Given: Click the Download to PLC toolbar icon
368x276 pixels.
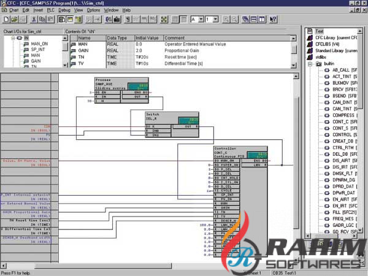Looking at the screenshot, I should click(x=117, y=19).
